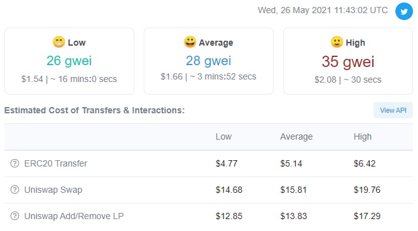Click help icon next to ERC20 Transfer
The width and height of the screenshot is (418, 231).
[x=14, y=163]
